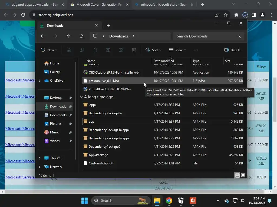Screen dimensions: 277x207
Task: Expand OneDrive in navigation pane
Action: click(x=39, y=81)
